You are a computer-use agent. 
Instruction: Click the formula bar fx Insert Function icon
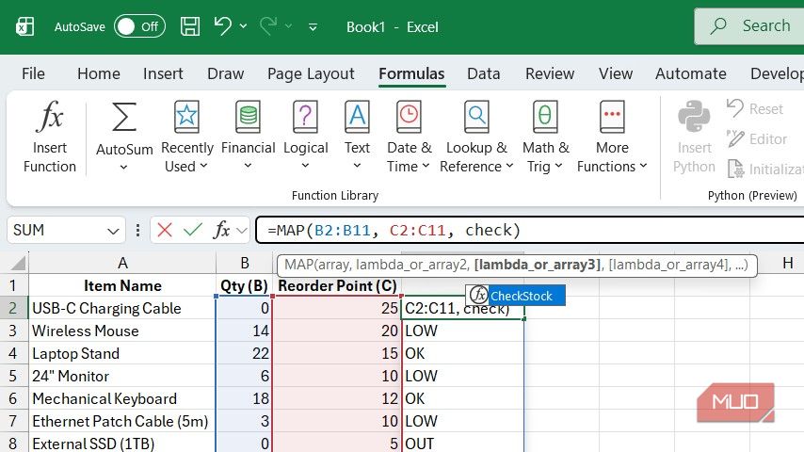coord(222,230)
